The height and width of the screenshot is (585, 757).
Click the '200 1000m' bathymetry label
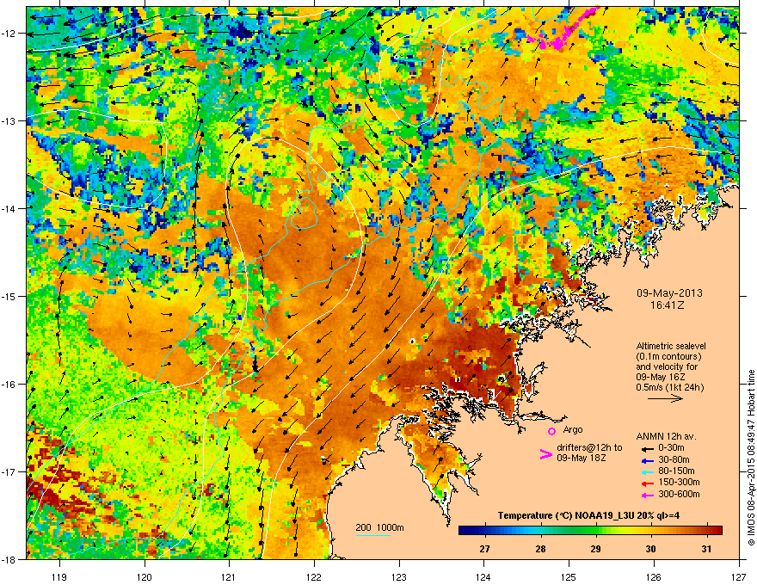pos(379,527)
